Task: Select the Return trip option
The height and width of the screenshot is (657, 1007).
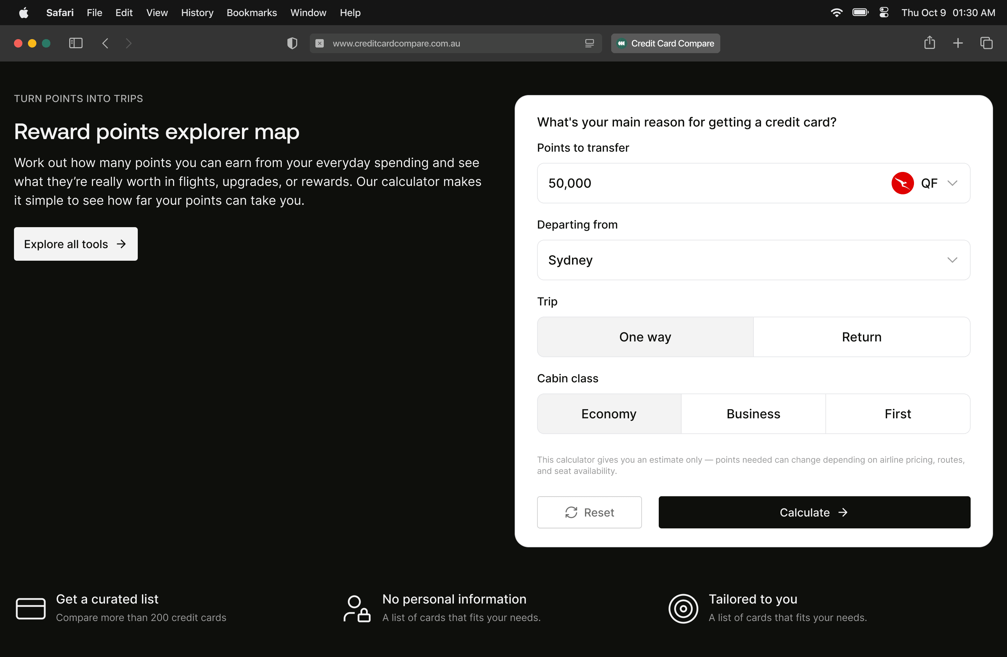Action: pyautogui.click(x=862, y=337)
